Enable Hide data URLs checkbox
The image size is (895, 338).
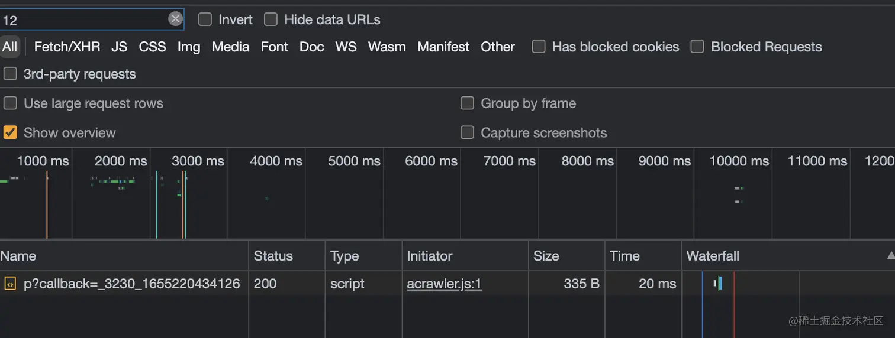[x=271, y=19]
